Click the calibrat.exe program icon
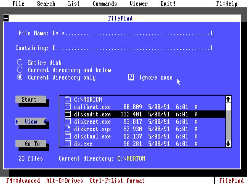 click(68, 107)
